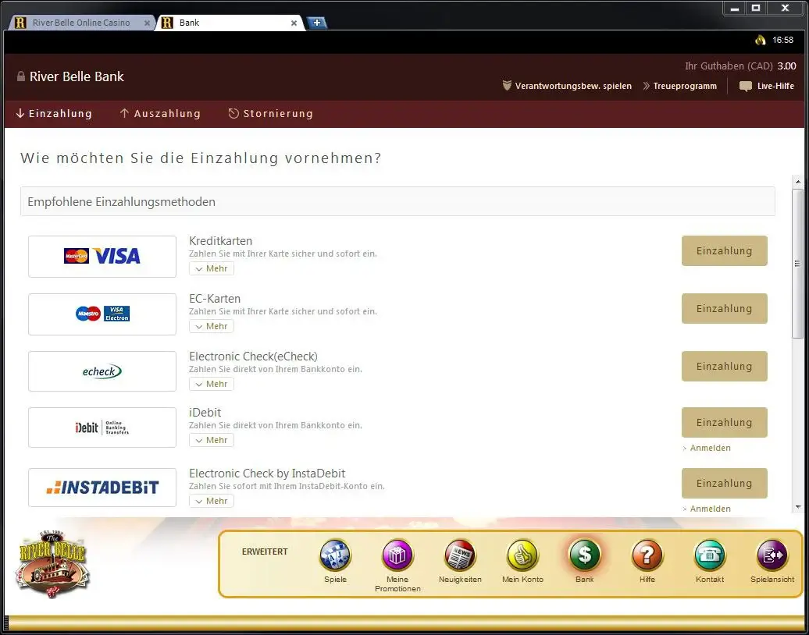809x635 pixels.
Task: Switch to River Belle Online Casino tab
Action: click(80, 23)
